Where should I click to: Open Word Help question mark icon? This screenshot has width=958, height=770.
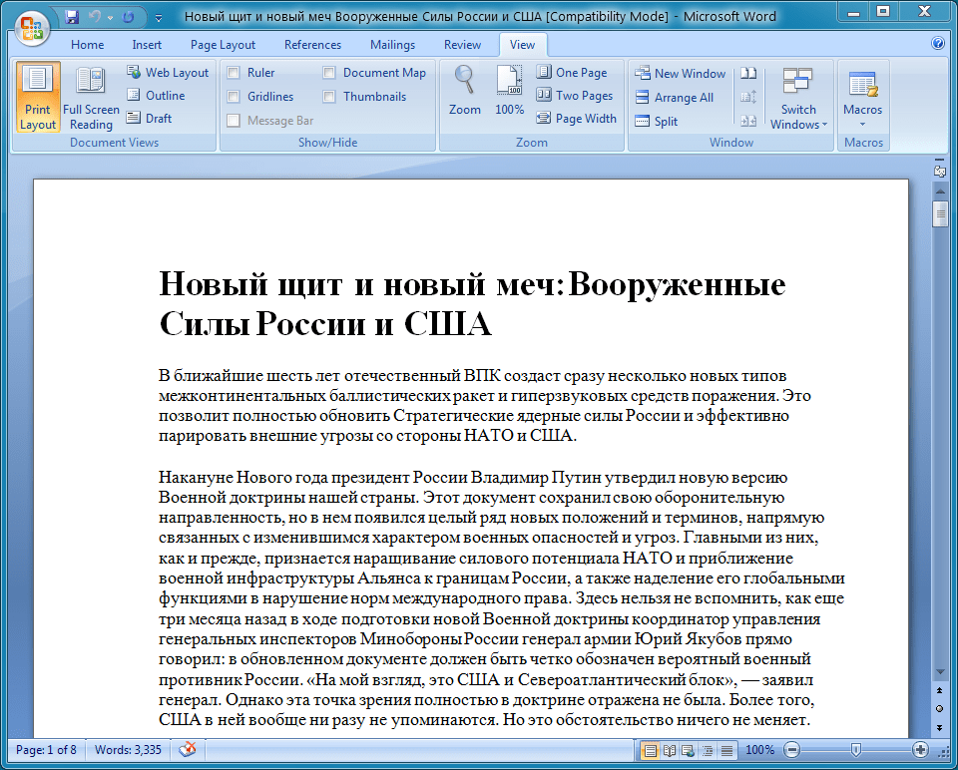pyautogui.click(x=938, y=43)
